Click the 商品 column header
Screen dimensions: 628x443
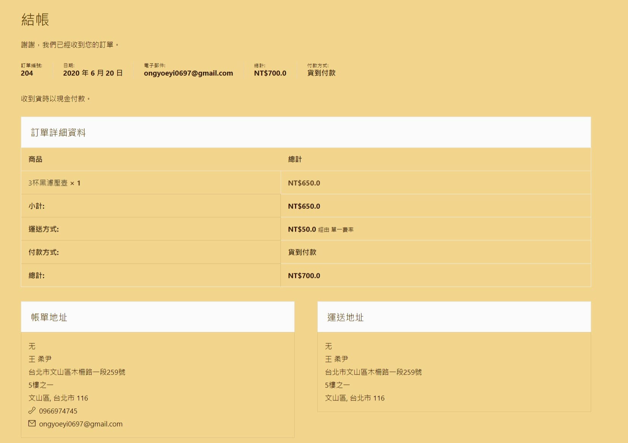[35, 159]
